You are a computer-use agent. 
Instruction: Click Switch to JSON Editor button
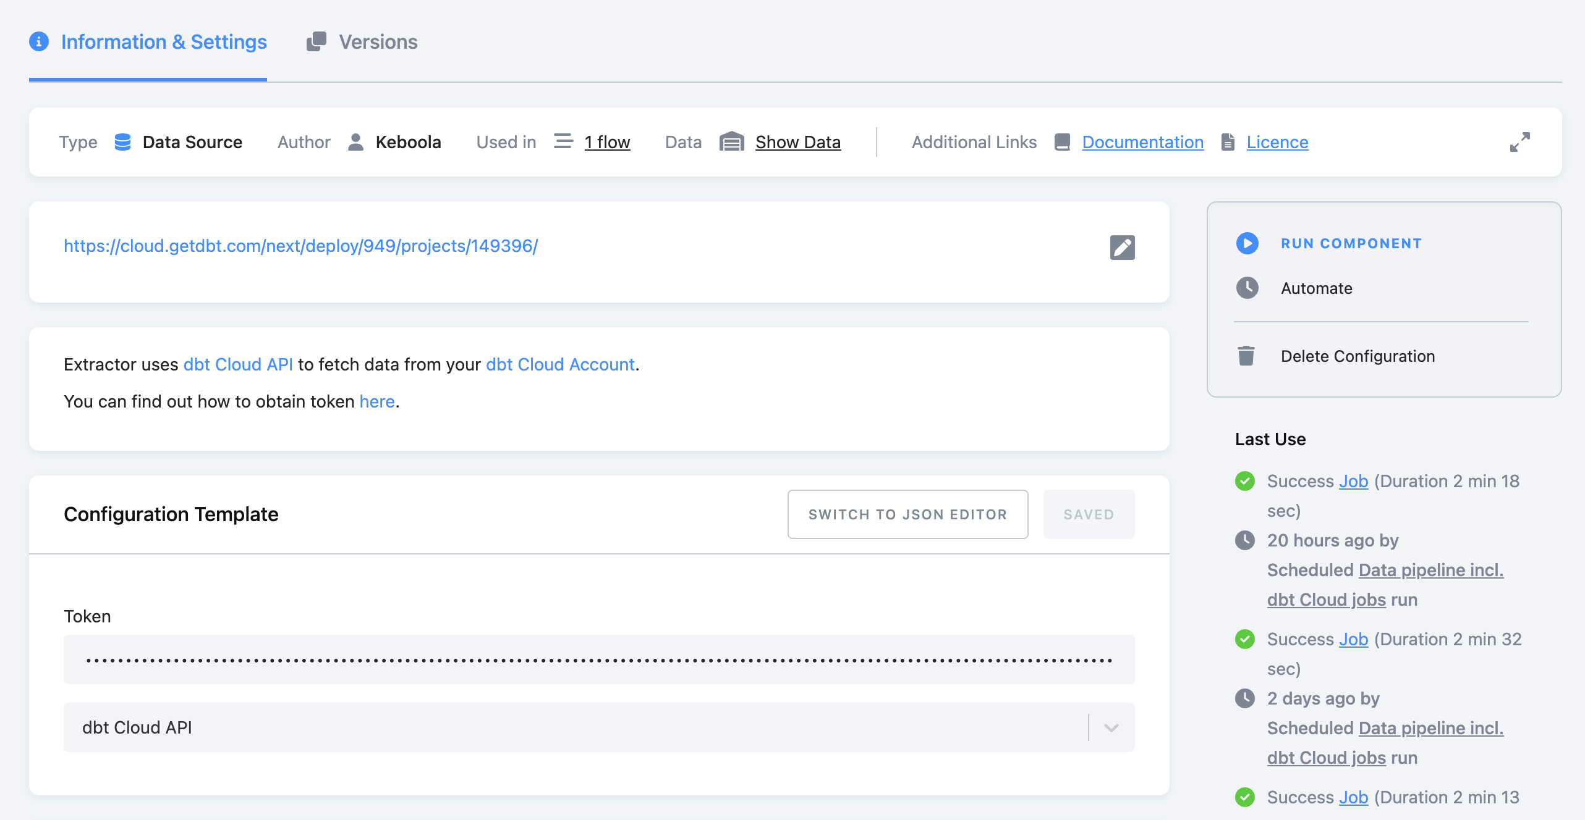click(907, 514)
